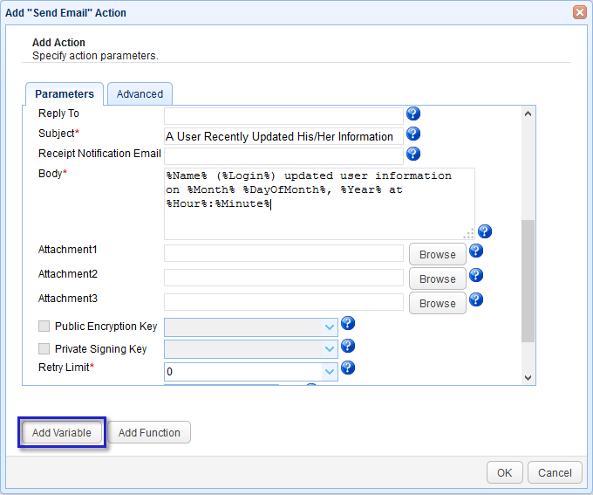Open help icon for the Body field

tap(485, 231)
